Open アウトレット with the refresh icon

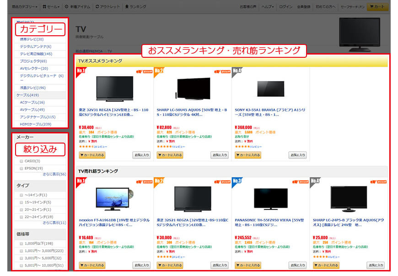pyautogui.click(x=108, y=7)
